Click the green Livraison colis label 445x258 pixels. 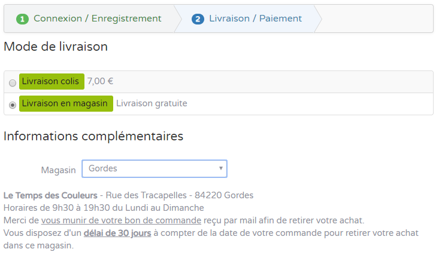click(x=51, y=81)
